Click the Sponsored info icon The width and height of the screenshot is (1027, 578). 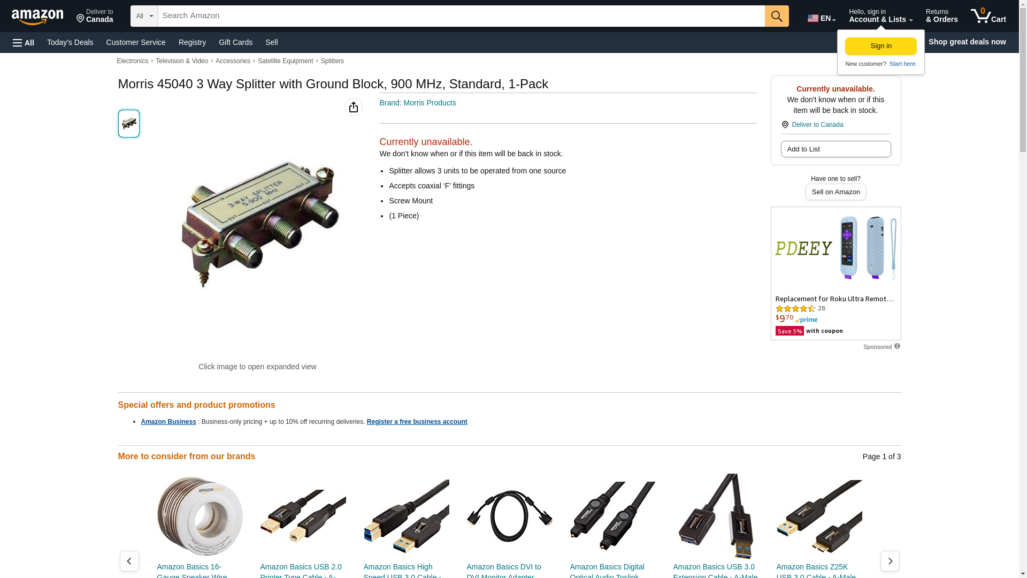pyautogui.click(x=897, y=346)
